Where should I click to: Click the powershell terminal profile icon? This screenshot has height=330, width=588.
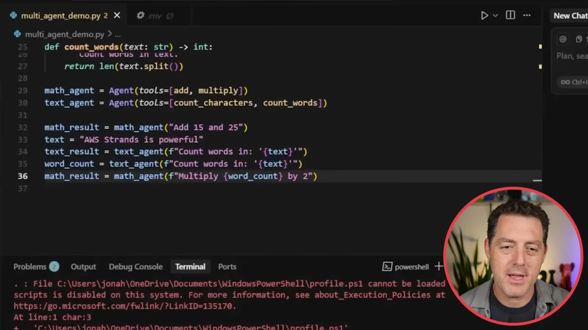point(387,267)
